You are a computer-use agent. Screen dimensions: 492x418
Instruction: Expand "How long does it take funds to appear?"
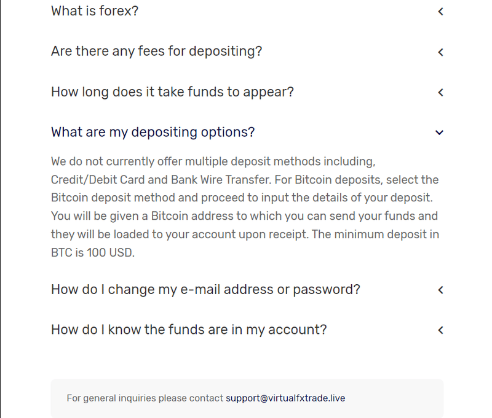(x=172, y=92)
